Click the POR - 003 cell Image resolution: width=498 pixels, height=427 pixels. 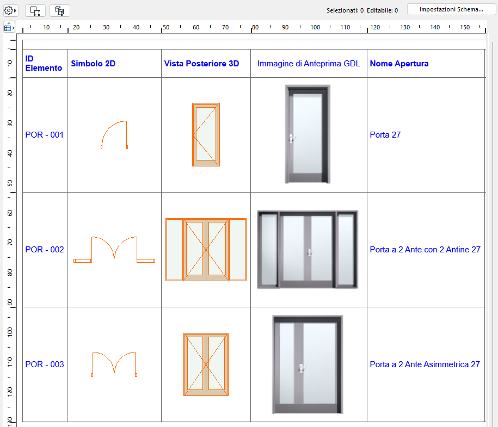pyautogui.click(x=45, y=364)
